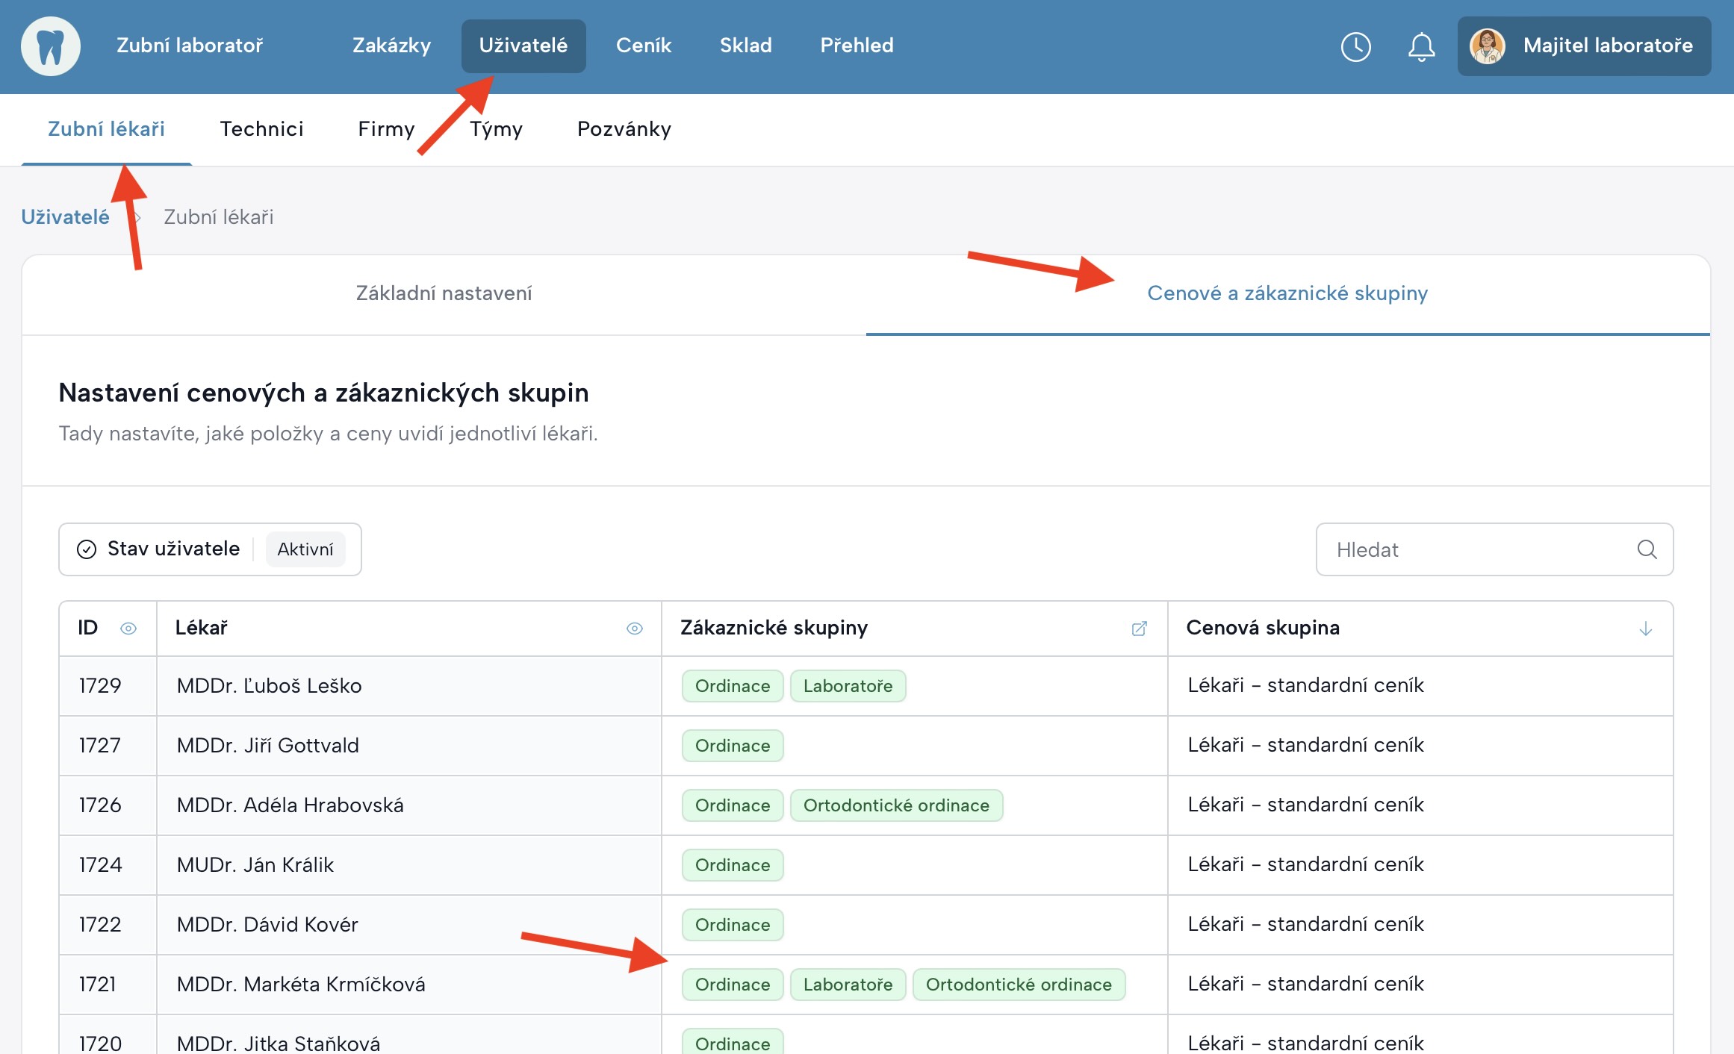Image resolution: width=1734 pixels, height=1054 pixels.
Task: Click breadcrumb chevron separator
Action: (138, 217)
